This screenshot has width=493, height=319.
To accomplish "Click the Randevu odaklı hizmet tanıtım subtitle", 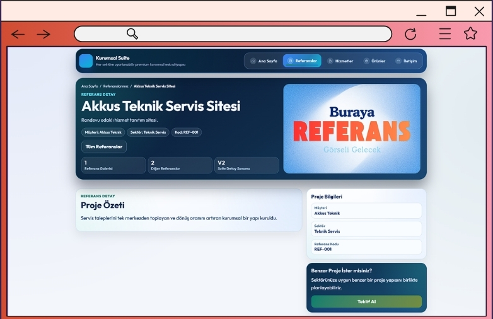I will (x=120, y=120).
